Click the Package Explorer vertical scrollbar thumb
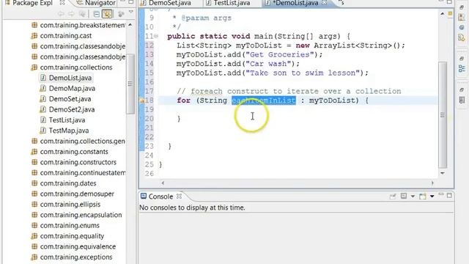The width and height of the screenshot is (469, 264). pyautogui.click(x=130, y=84)
